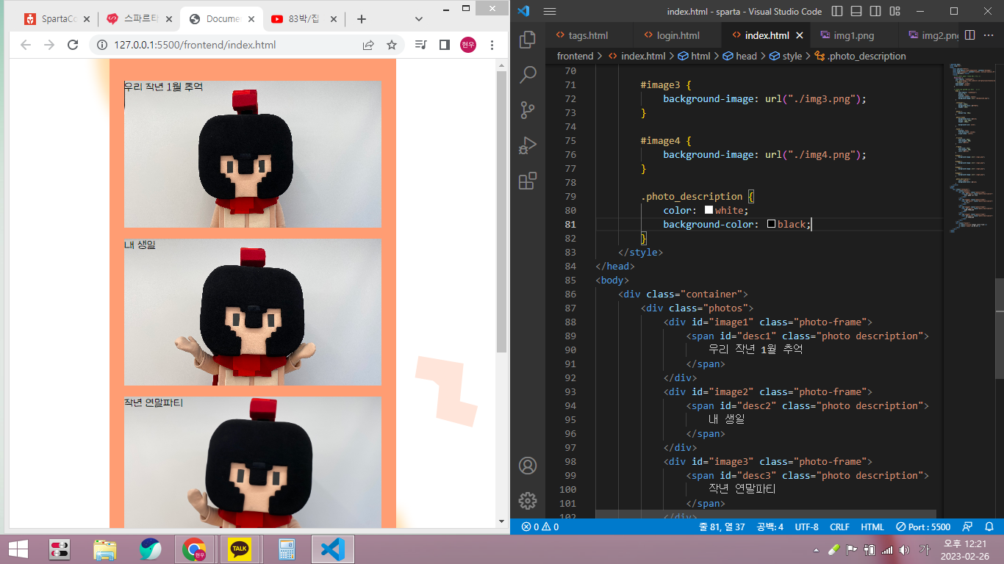The image size is (1004, 564).
Task: Open the Search view in VS Code
Action: [528, 75]
